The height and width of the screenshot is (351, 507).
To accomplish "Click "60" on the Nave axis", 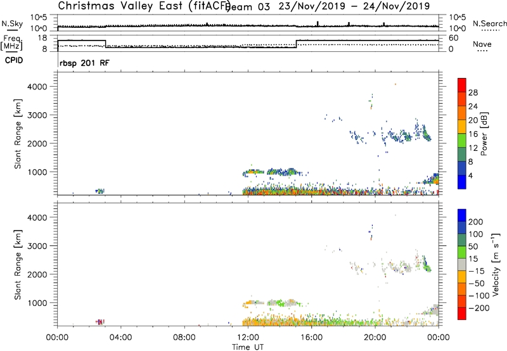I will [453, 38].
